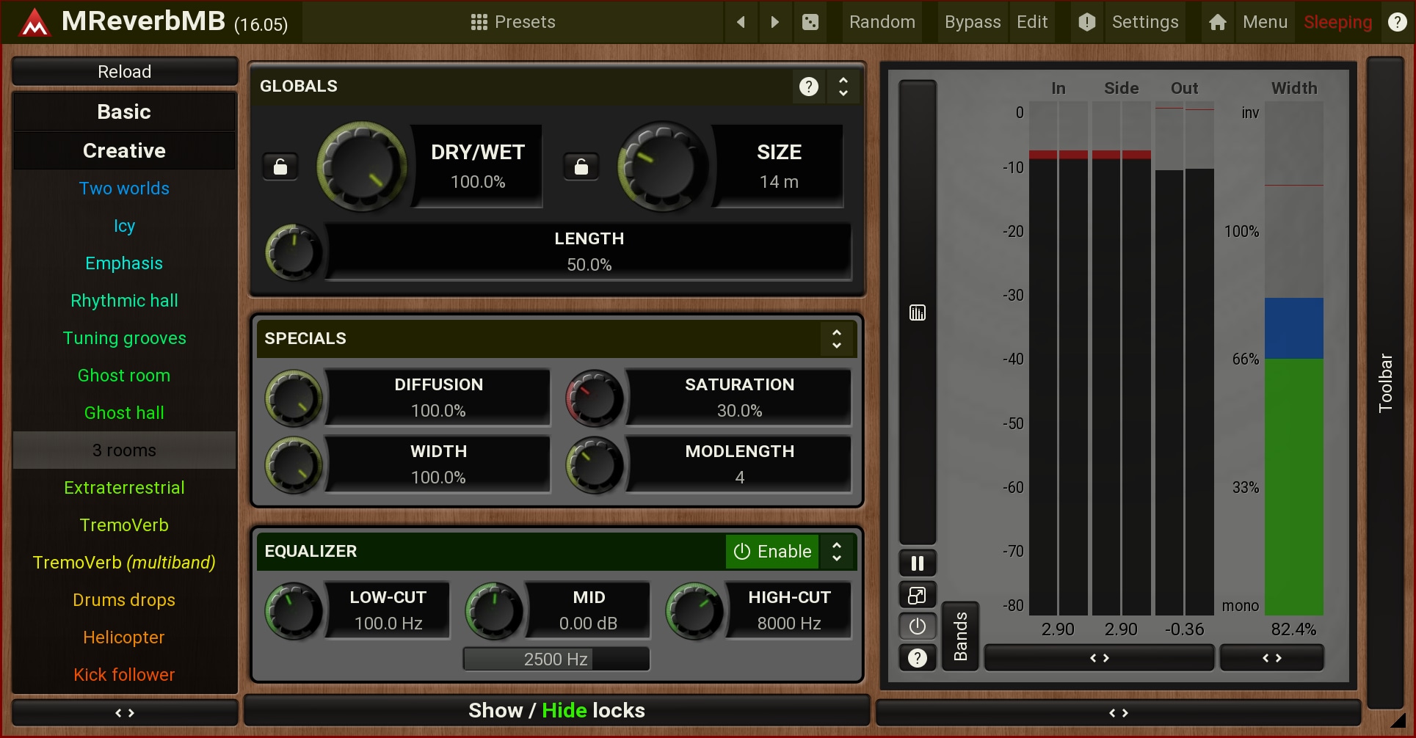
Task: Enable the Equalizer section
Action: (x=773, y=552)
